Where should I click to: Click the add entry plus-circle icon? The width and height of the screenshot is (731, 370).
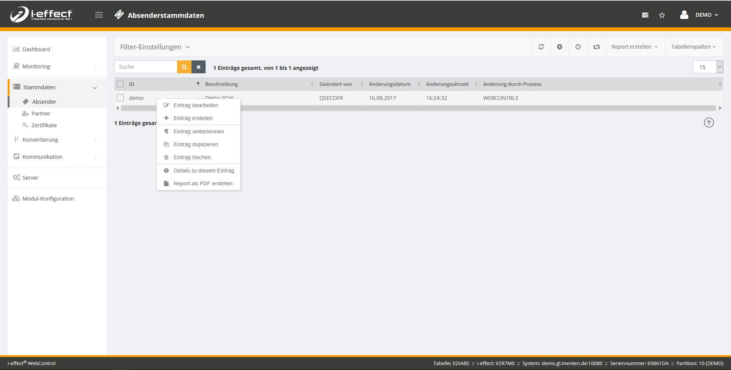coord(560,47)
